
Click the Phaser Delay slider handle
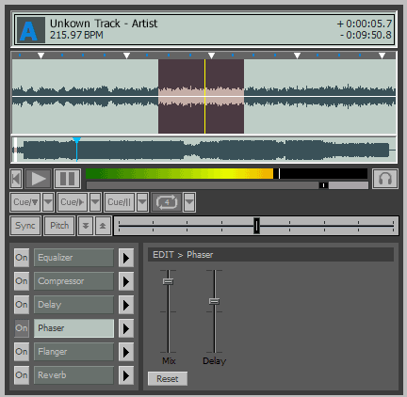214,301
